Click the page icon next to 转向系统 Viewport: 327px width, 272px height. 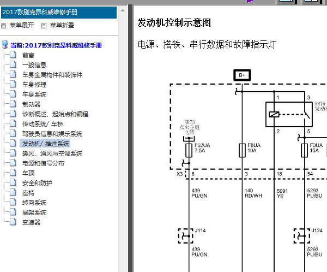click(x=13, y=202)
